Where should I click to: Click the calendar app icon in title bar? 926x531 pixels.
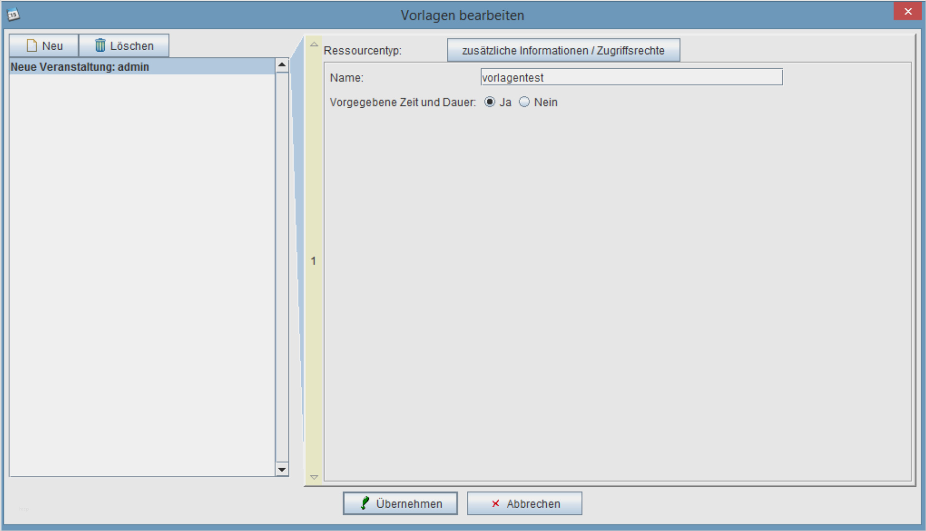(13, 14)
